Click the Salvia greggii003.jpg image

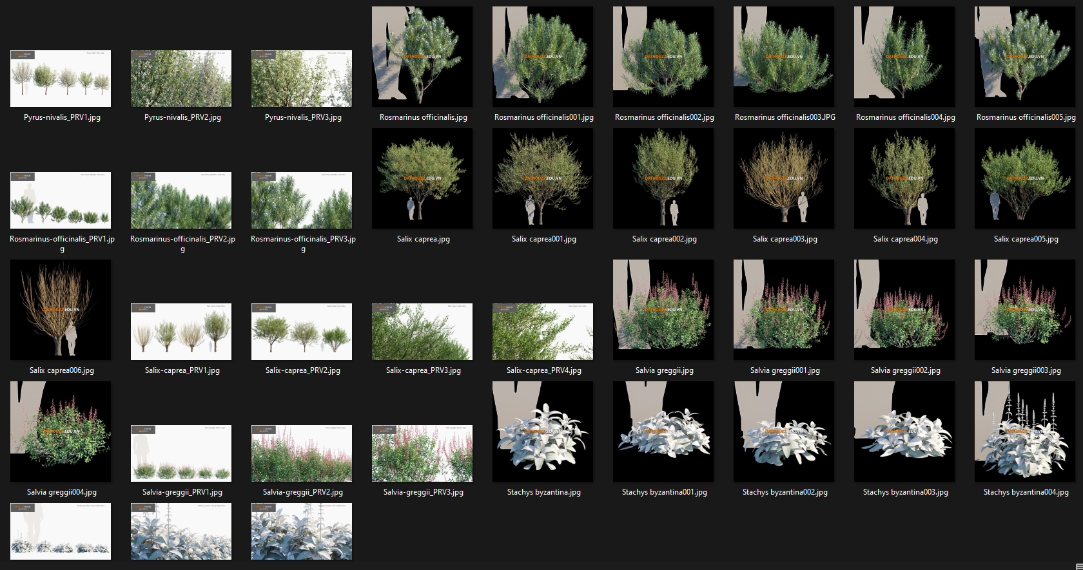pyautogui.click(x=1025, y=310)
